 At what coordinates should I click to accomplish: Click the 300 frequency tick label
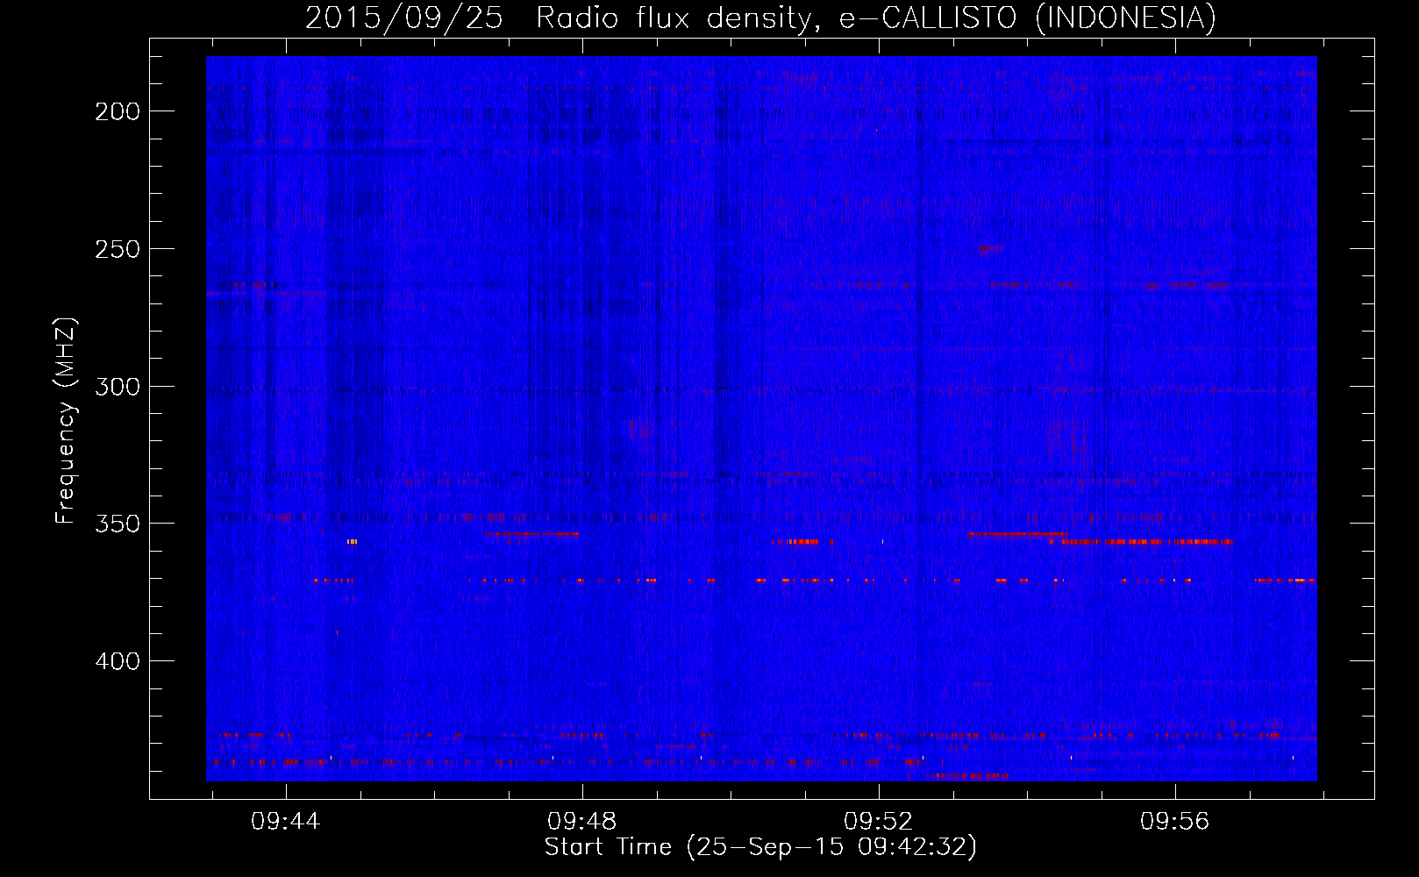pos(118,387)
